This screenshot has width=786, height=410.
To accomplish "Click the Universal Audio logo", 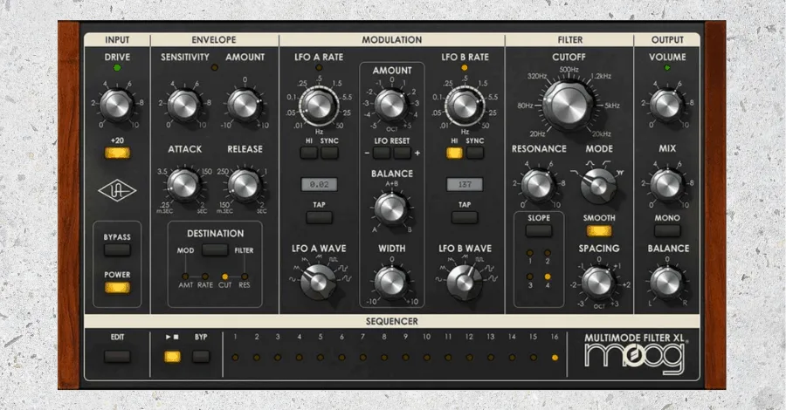I will (x=117, y=190).
